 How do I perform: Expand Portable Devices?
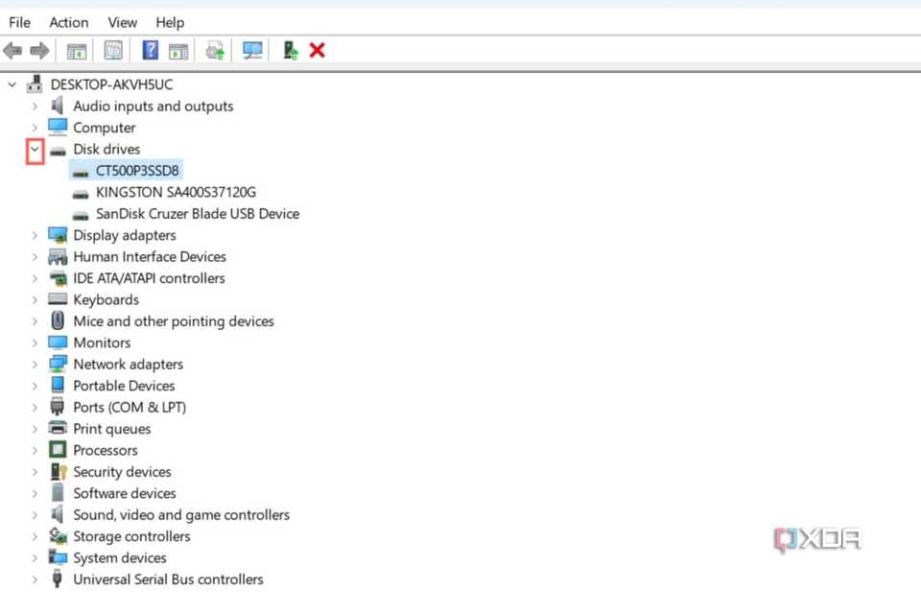[x=35, y=386]
